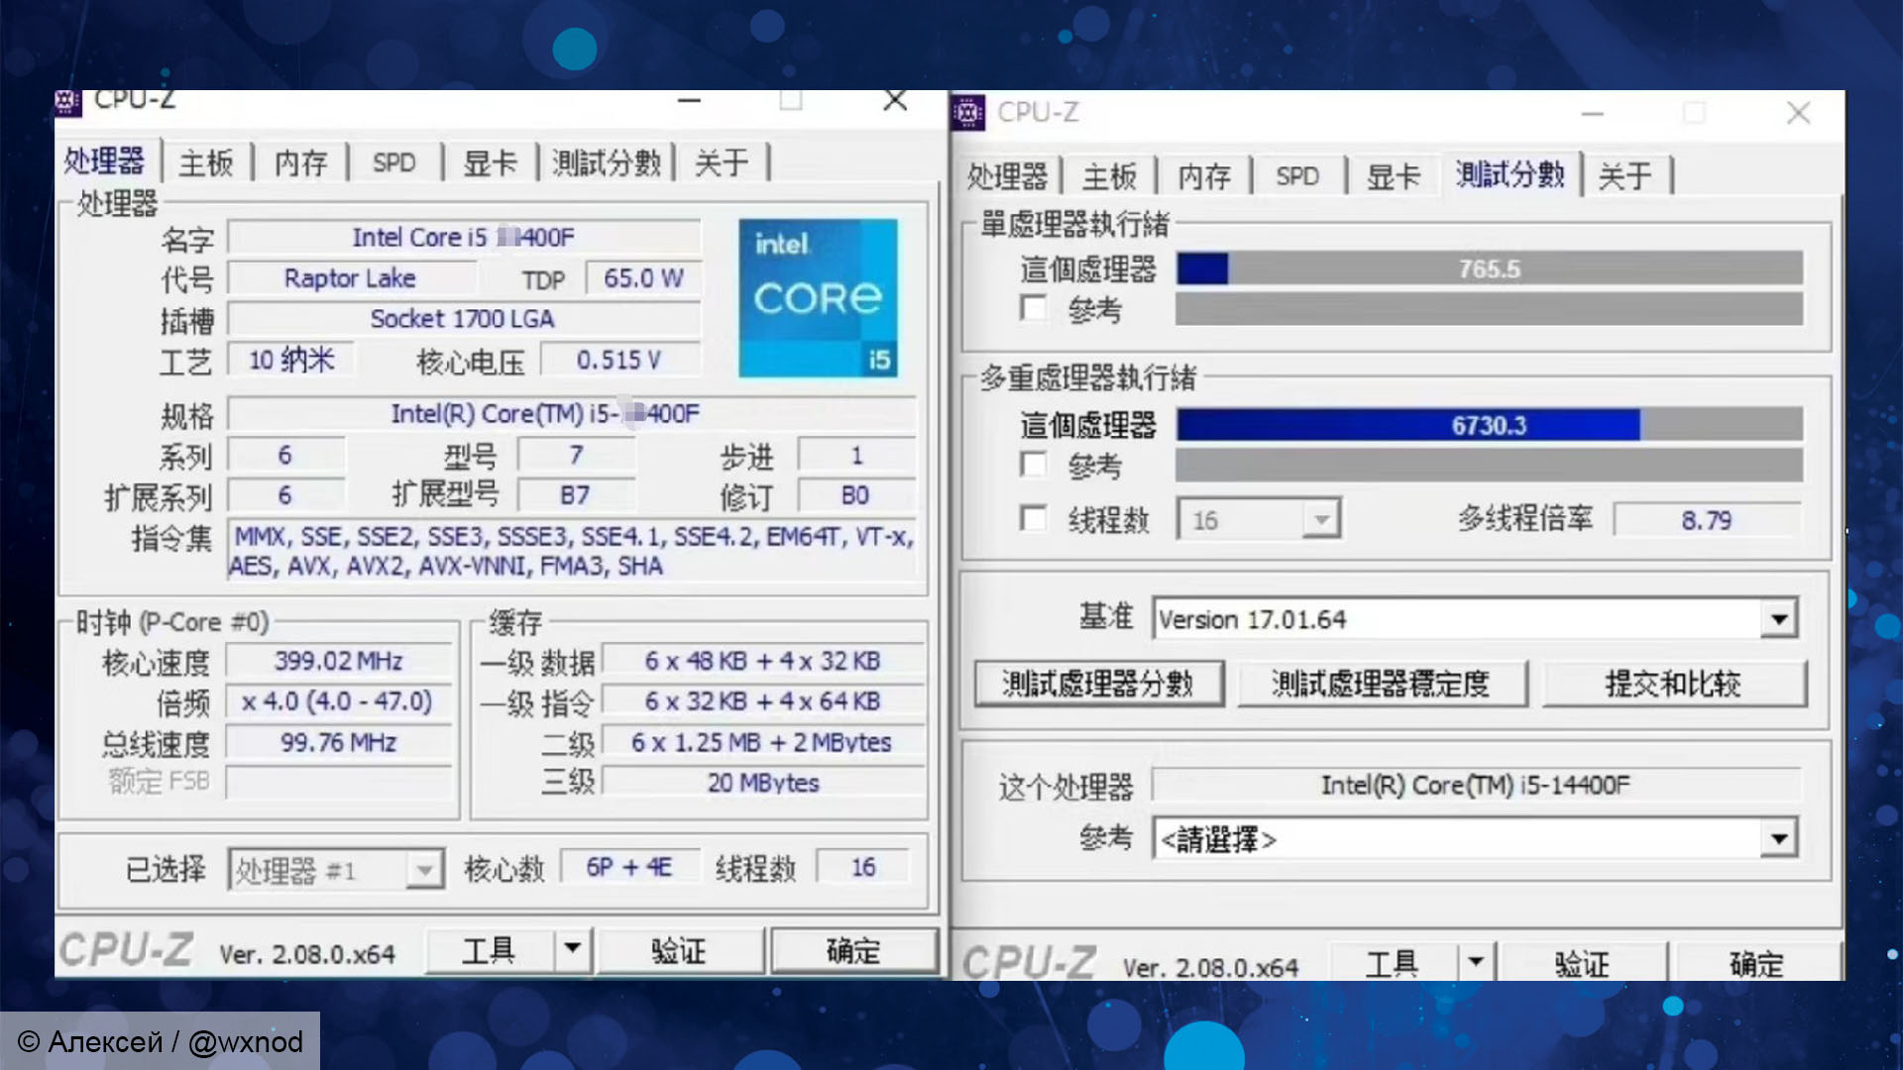1903x1070 pixels.
Task: Open the 参考 <请选择> reference dropdown
Action: click(1781, 838)
